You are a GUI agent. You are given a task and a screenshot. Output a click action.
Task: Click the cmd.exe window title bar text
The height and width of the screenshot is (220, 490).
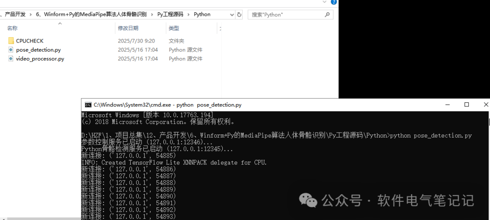[167, 105]
